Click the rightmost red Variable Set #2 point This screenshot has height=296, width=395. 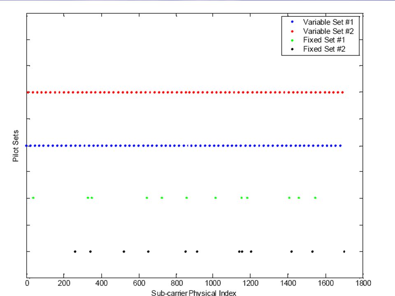342,92
